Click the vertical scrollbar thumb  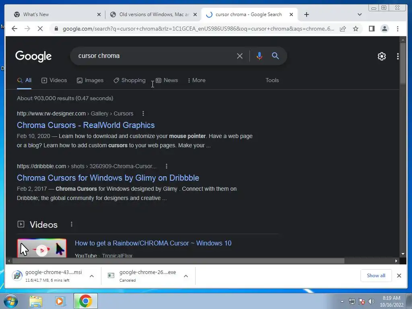403,63
